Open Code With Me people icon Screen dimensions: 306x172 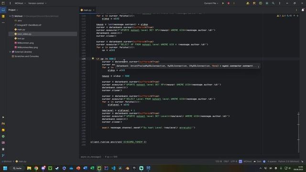(248, 3)
